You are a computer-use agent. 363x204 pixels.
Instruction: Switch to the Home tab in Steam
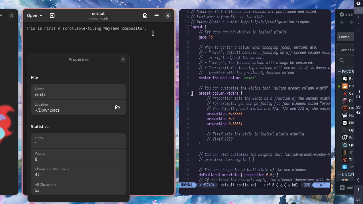(344, 37)
